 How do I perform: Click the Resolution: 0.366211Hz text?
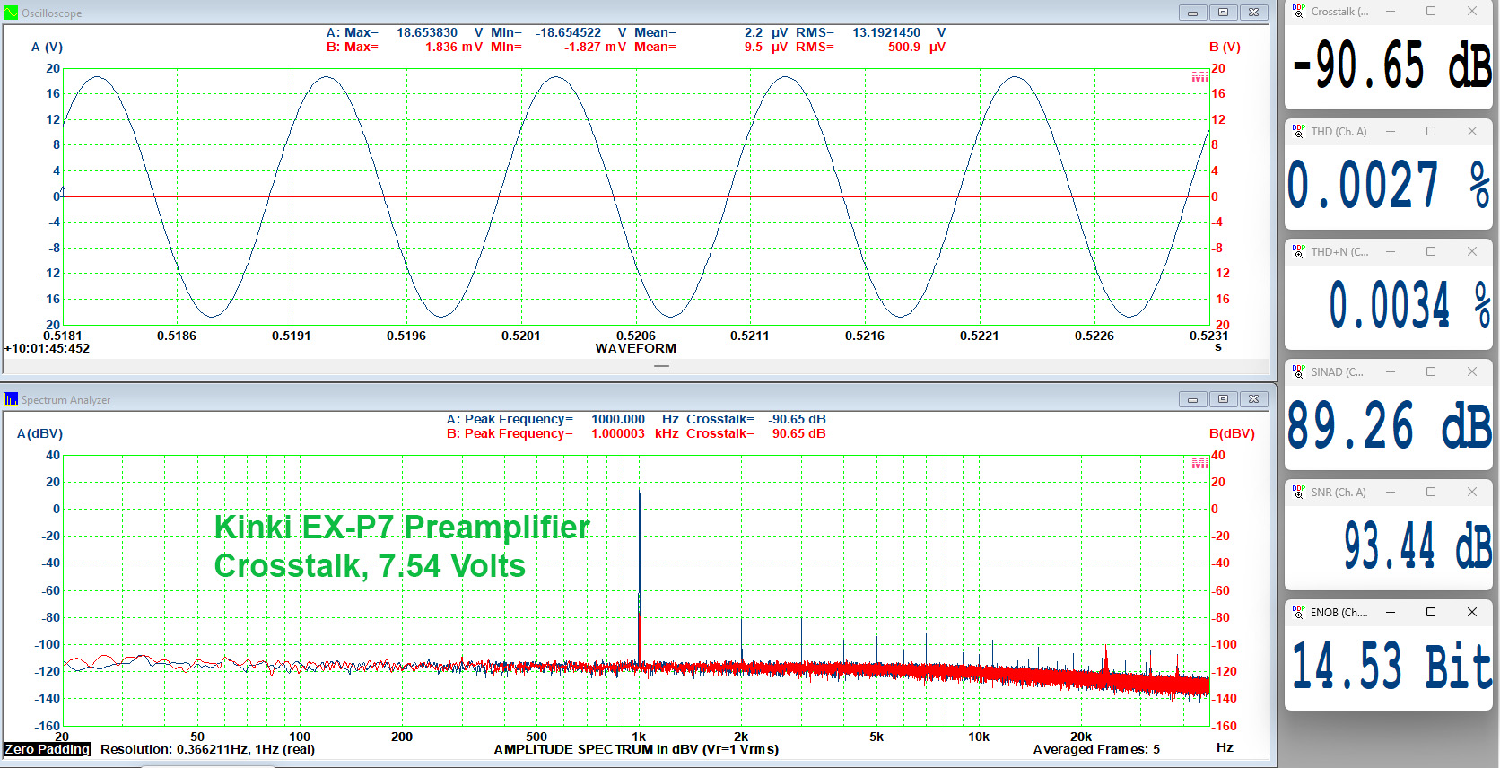click(x=207, y=749)
